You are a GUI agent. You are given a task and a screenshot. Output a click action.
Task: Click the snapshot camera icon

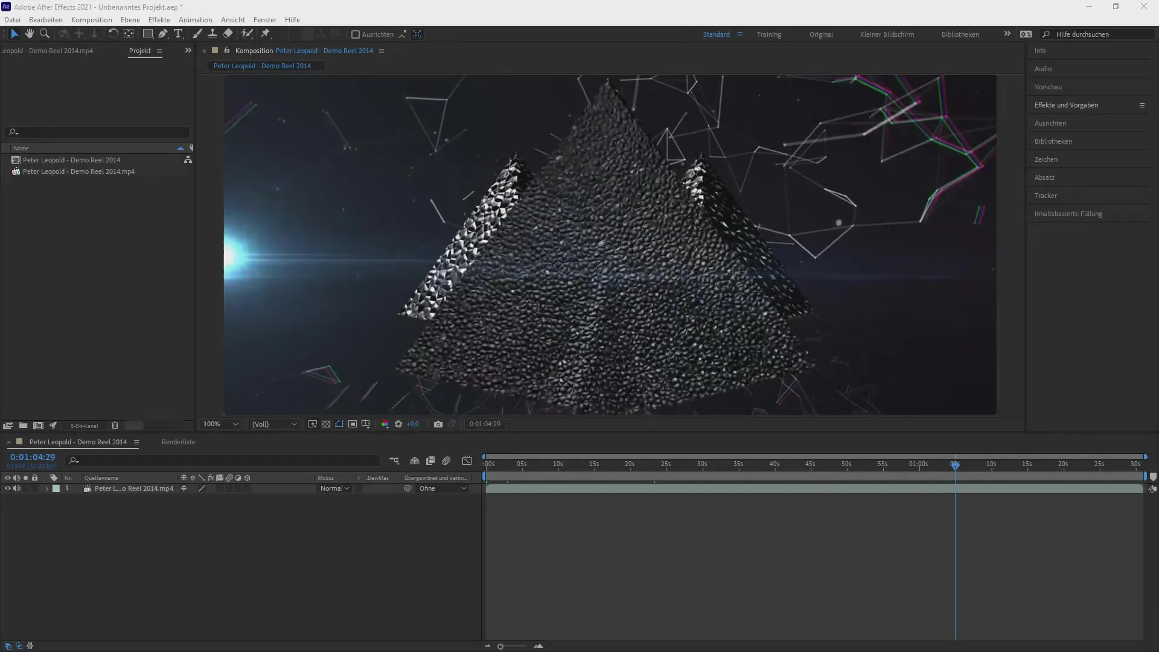(x=438, y=424)
